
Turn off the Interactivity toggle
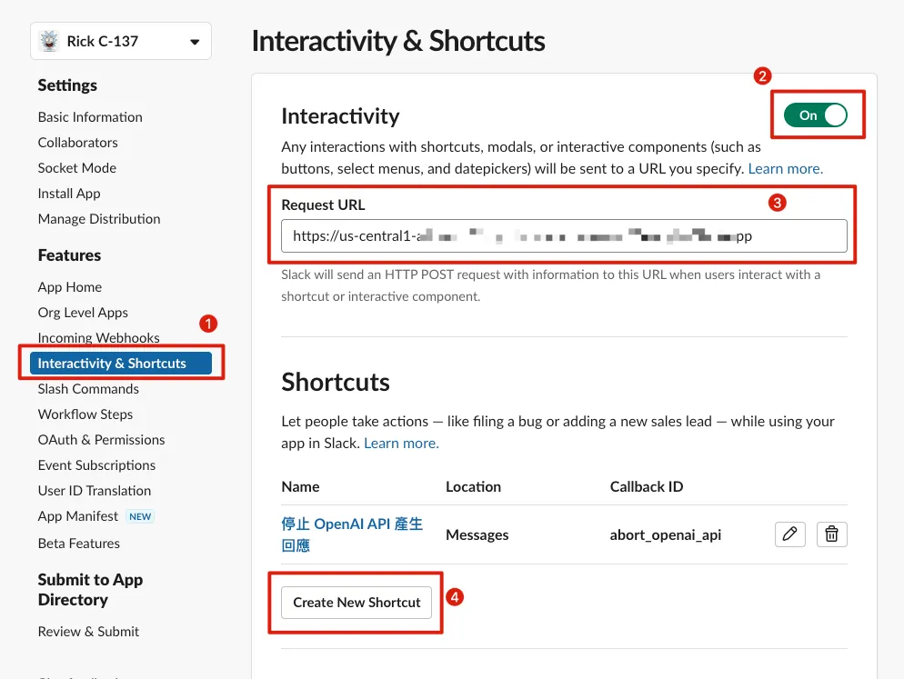coord(816,115)
